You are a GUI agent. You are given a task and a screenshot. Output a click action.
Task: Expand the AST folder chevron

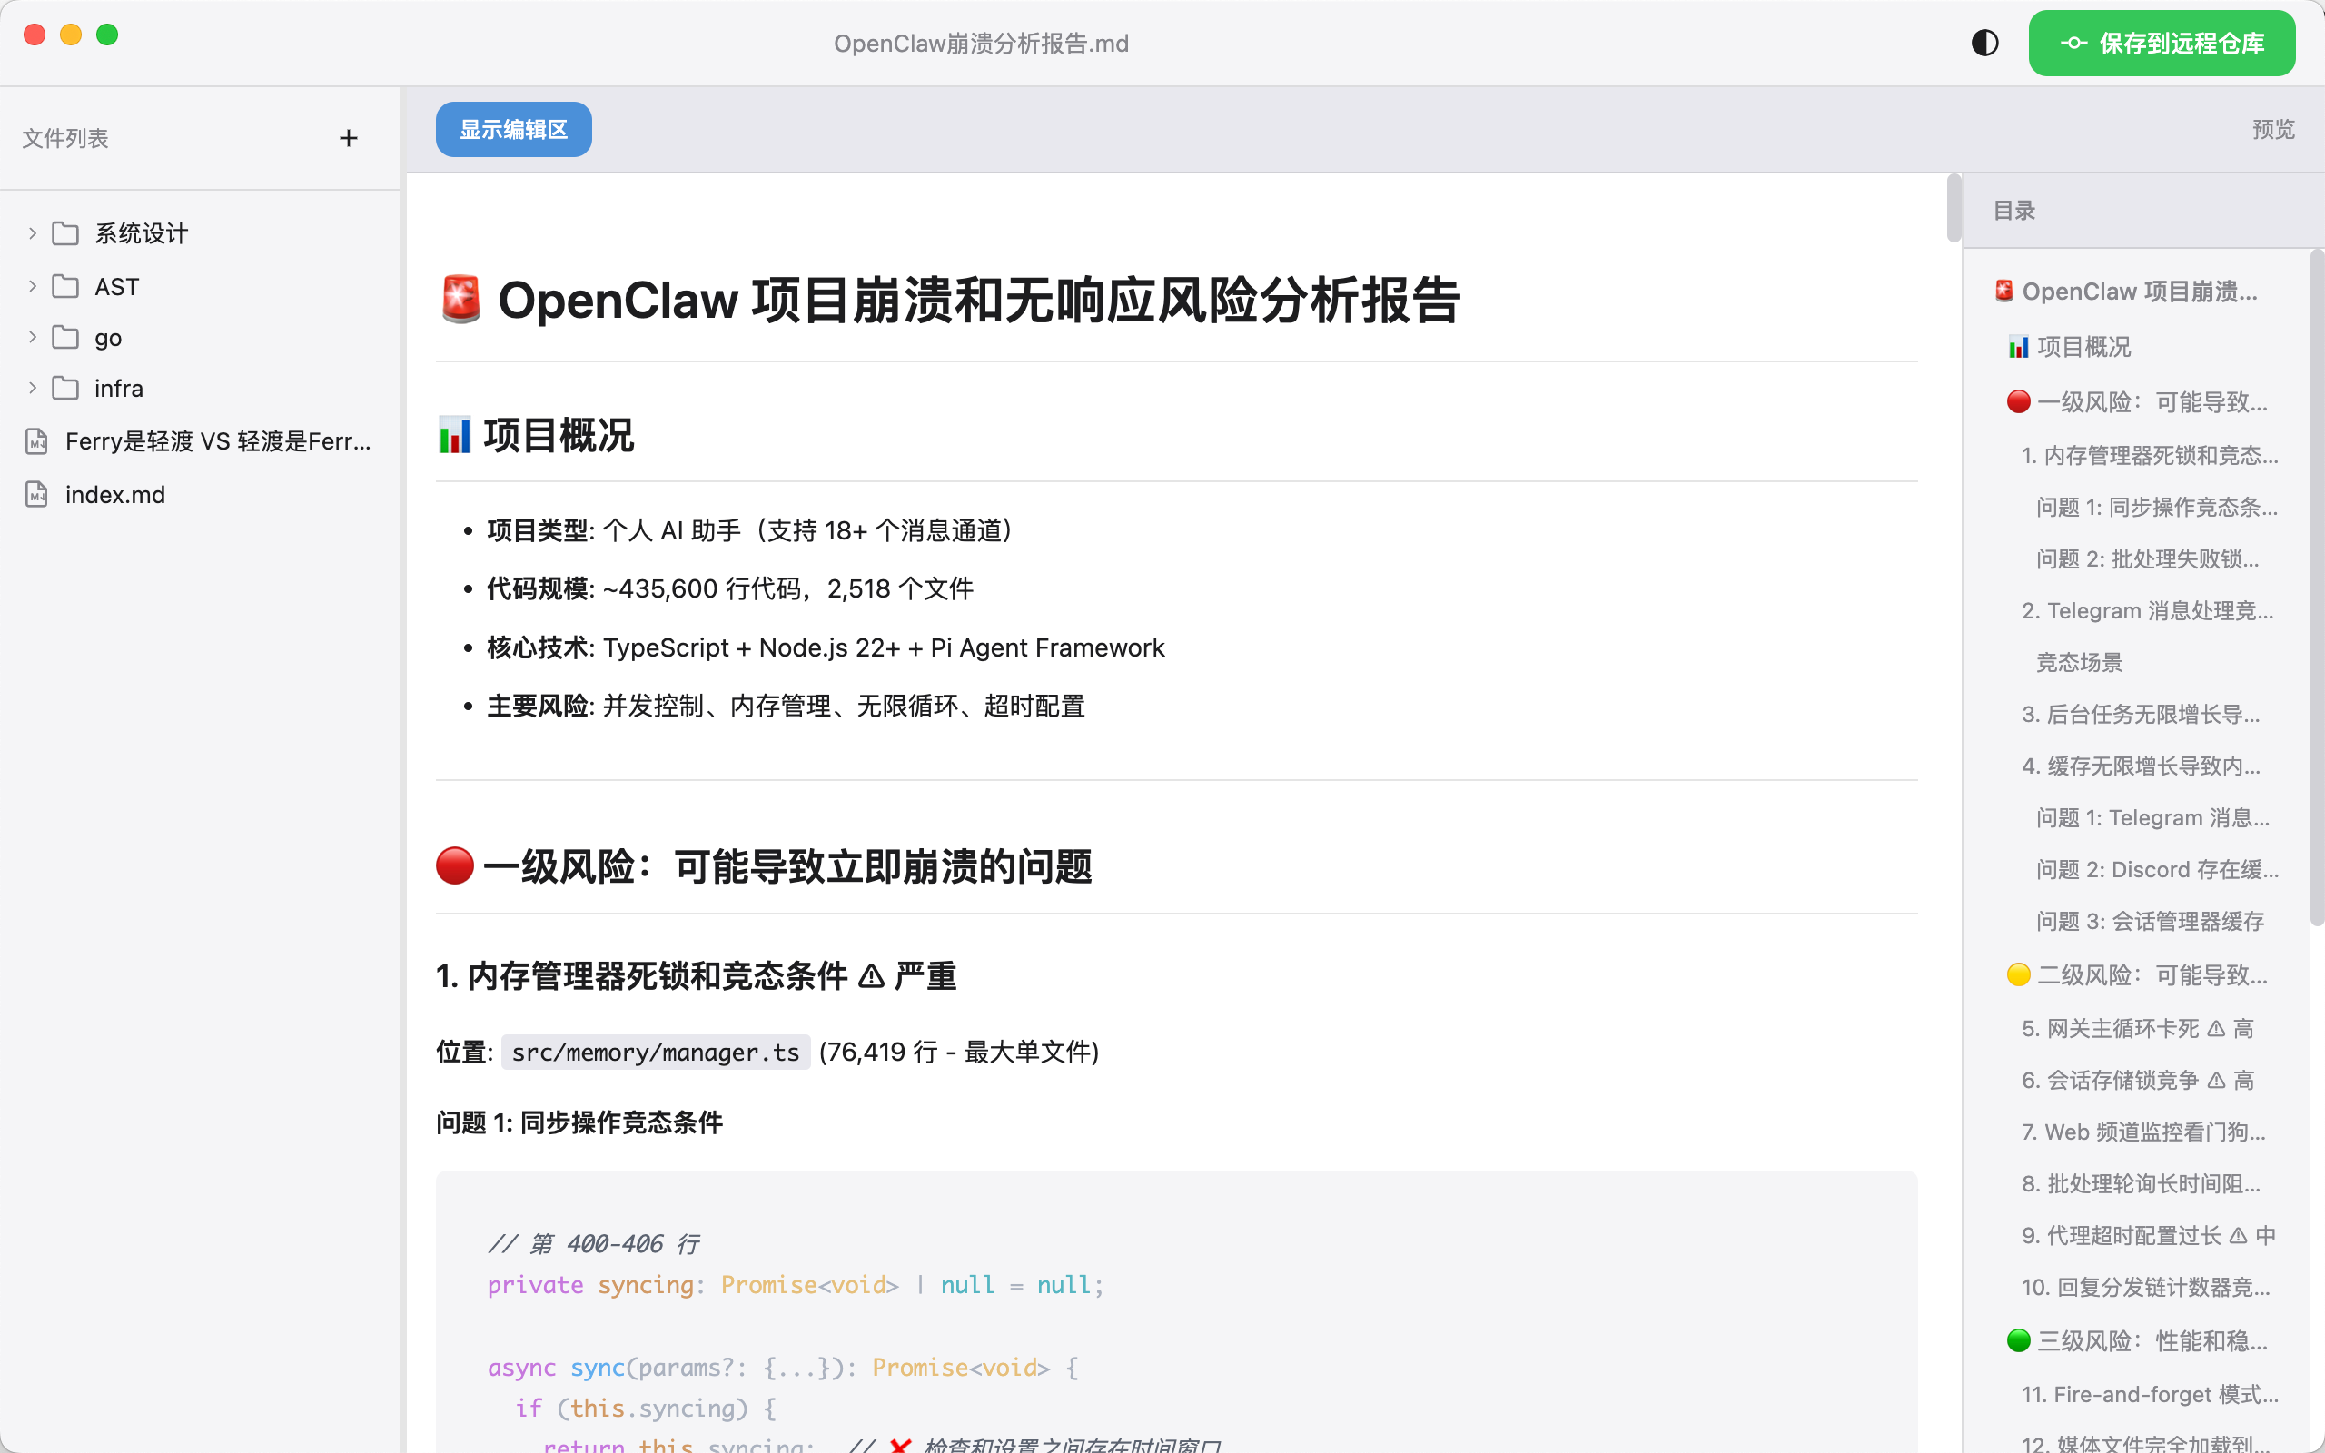point(32,286)
